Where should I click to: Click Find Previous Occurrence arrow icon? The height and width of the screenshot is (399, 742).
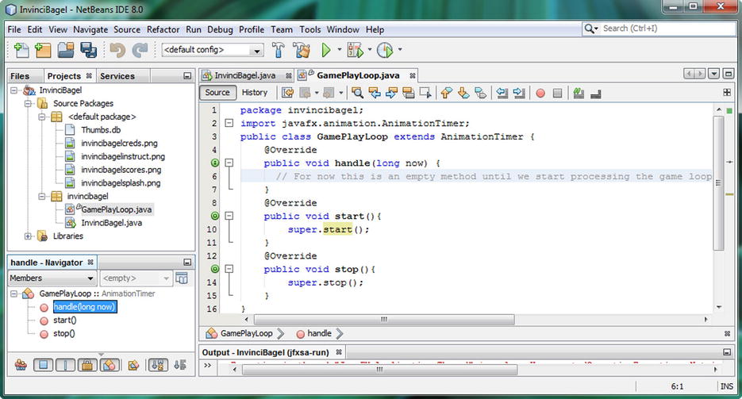375,93
